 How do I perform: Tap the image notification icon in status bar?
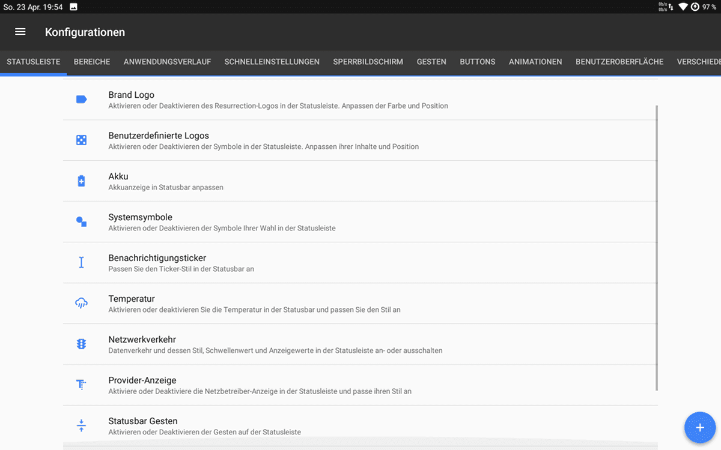click(73, 7)
